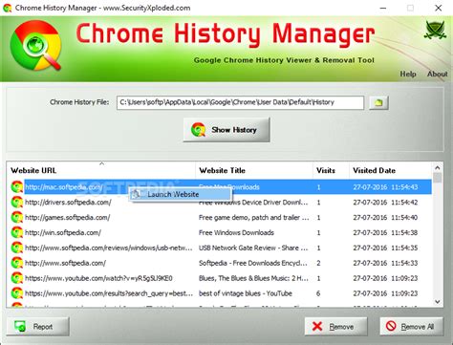Click visited date 27-07-2016 11:54:40
This screenshot has width=453, height=345.
click(x=385, y=218)
